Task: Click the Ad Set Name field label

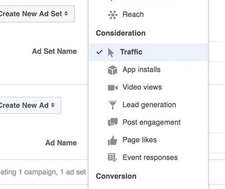Action: click(x=54, y=51)
